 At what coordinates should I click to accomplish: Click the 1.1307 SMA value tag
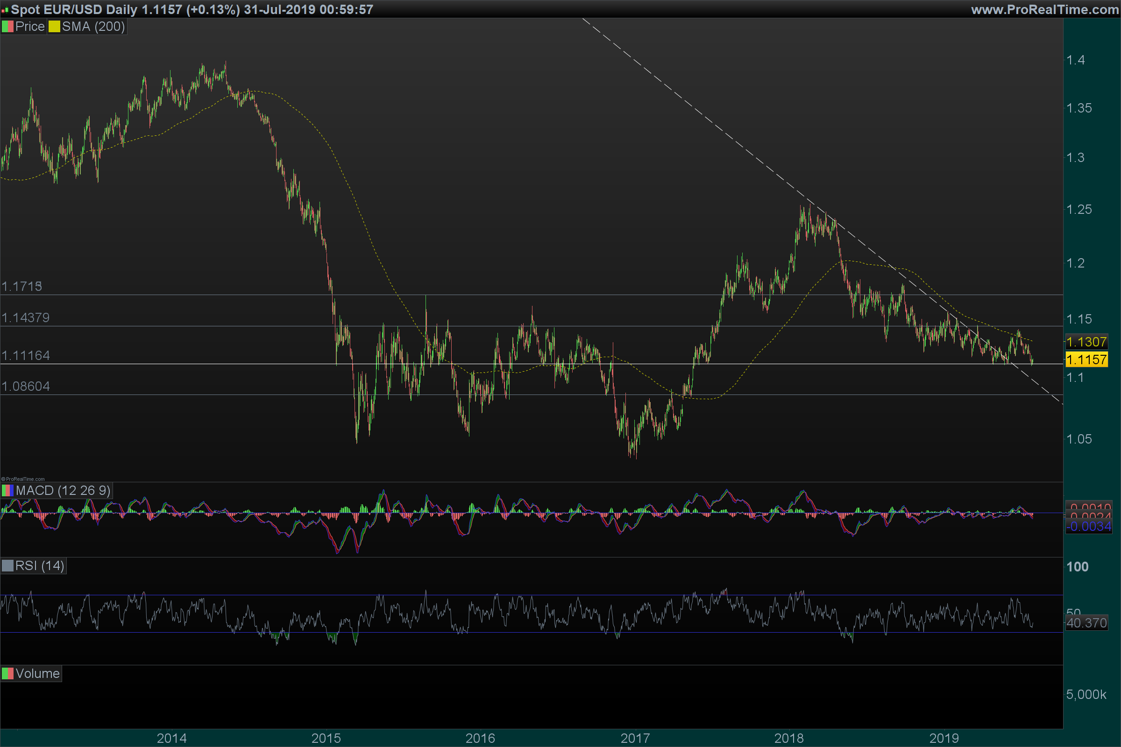point(1086,342)
